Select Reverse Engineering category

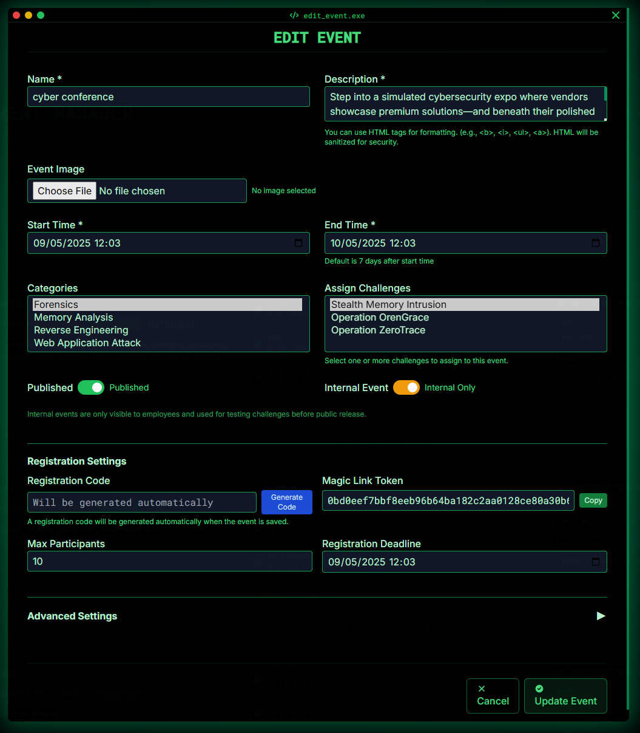point(167,330)
